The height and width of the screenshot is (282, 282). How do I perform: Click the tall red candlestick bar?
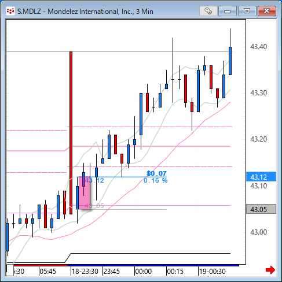coord(71,133)
